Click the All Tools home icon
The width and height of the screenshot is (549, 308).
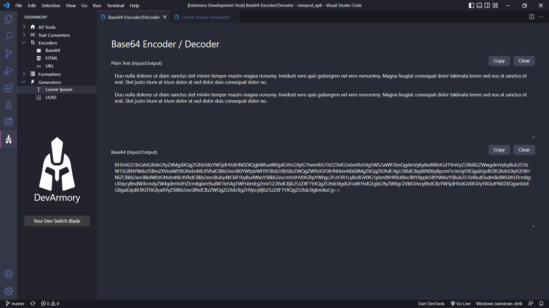point(33,27)
